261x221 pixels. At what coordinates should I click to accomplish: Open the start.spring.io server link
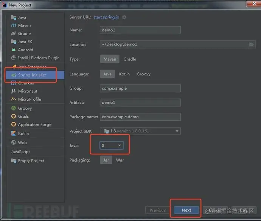tap(106, 17)
